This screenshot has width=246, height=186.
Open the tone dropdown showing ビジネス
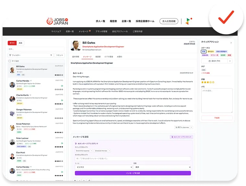pos(104,167)
